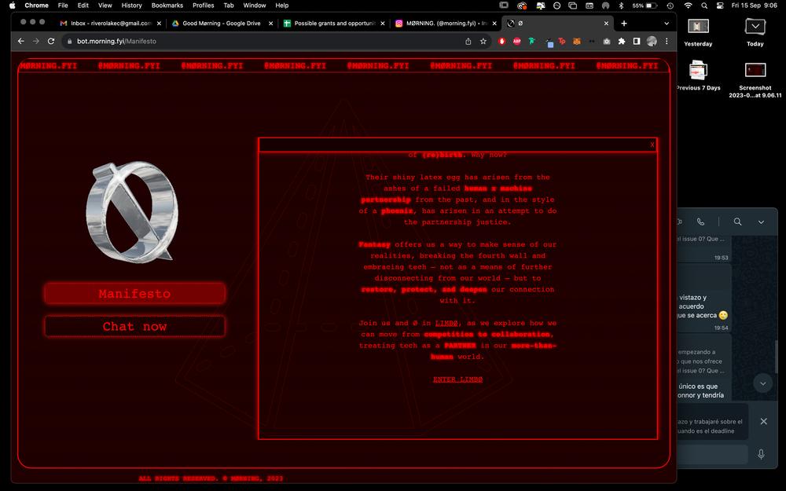
Task: Follow the ENTER LIMBØ link
Action: coord(457,379)
